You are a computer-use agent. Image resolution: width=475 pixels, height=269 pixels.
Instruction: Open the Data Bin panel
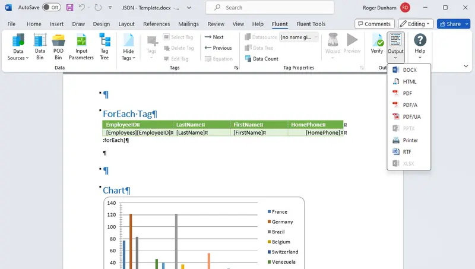[40, 47]
